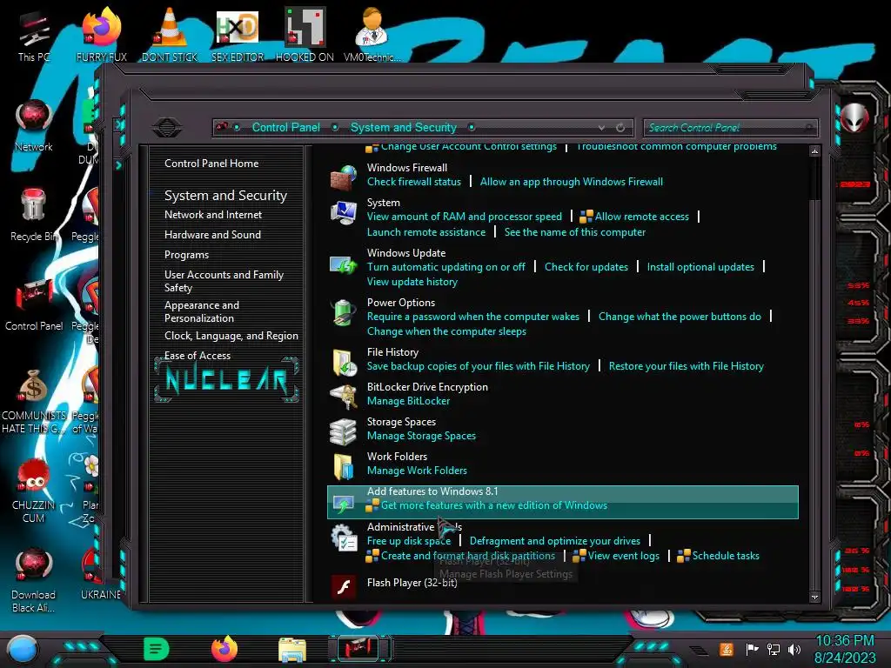Click Change what the power buttons do
This screenshot has height=668, width=891.
click(679, 317)
